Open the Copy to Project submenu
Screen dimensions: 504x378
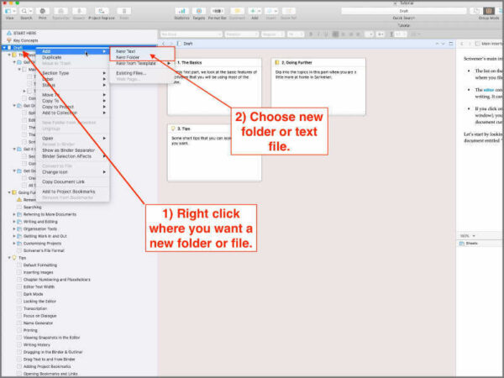coord(73,107)
